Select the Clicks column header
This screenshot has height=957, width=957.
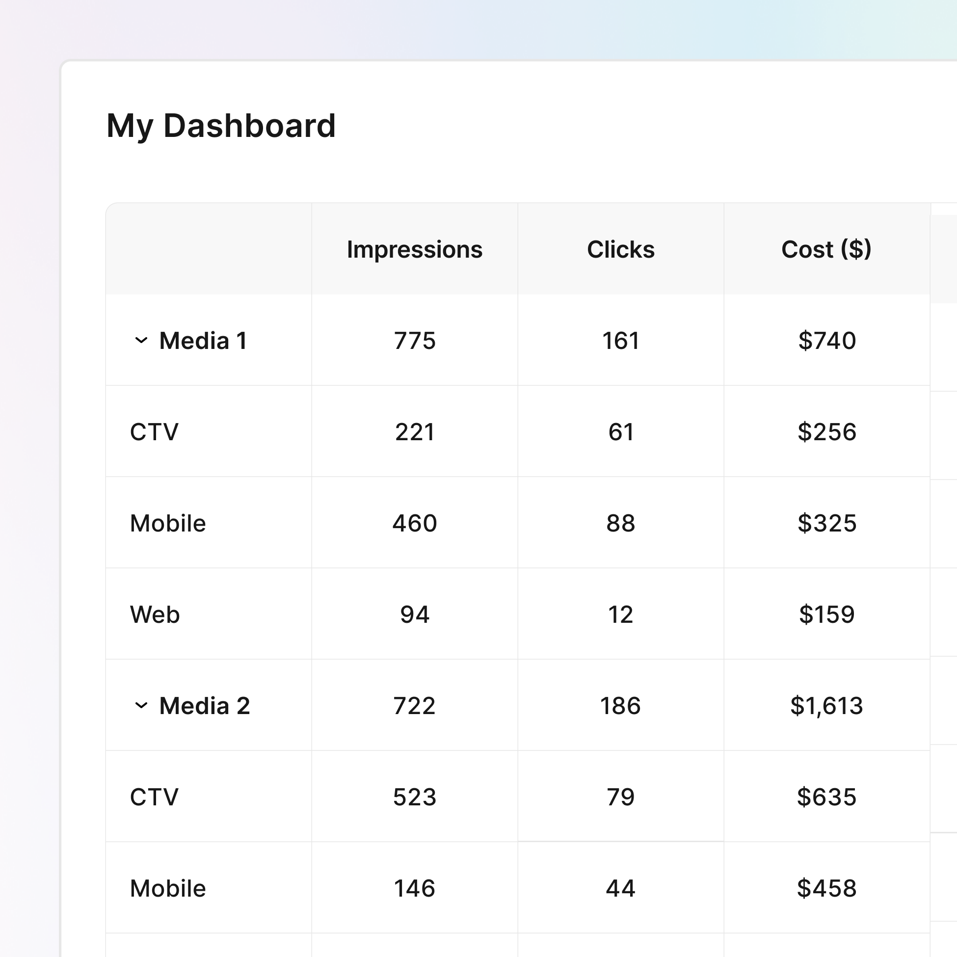click(x=620, y=250)
